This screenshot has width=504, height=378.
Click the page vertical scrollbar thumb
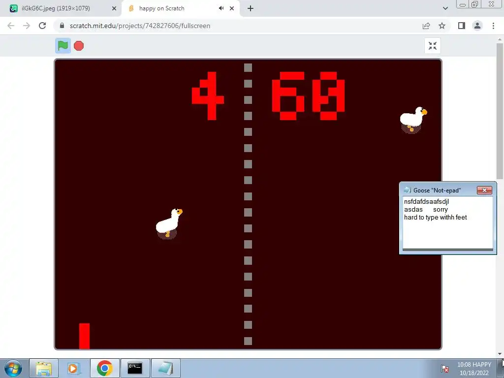[500, 111]
